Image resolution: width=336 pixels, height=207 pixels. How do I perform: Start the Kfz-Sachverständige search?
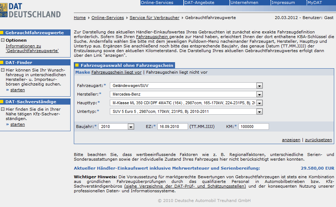(x=18, y=124)
